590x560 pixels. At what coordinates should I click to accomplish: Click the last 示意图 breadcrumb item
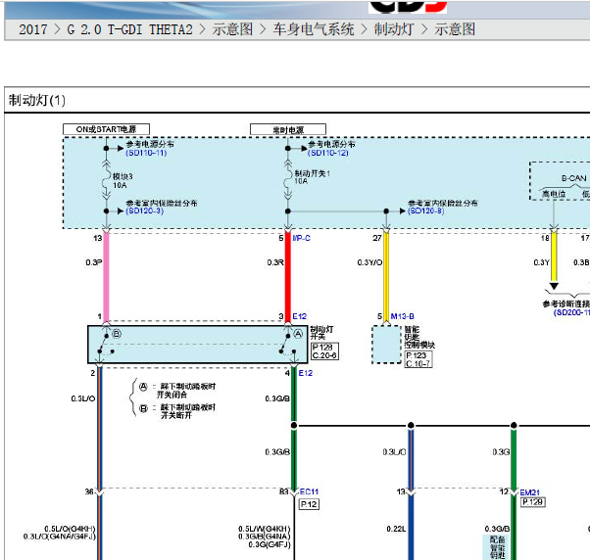[x=455, y=29]
